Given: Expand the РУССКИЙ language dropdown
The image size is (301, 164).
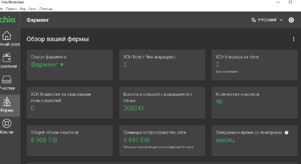Looking at the screenshot, I should pyautogui.click(x=267, y=20).
